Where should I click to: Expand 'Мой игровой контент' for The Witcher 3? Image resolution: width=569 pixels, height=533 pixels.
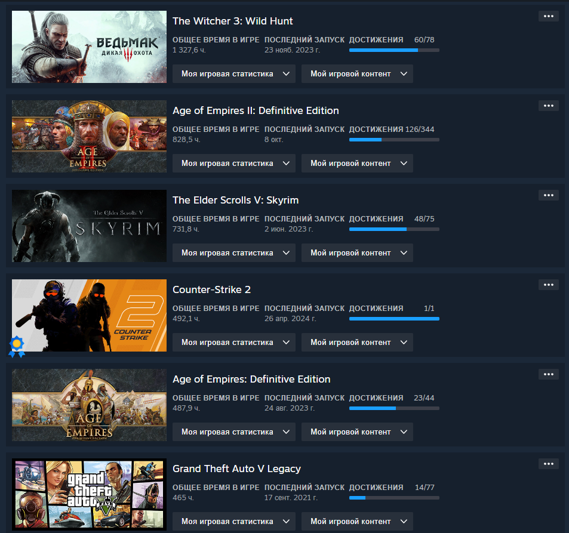click(x=357, y=73)
